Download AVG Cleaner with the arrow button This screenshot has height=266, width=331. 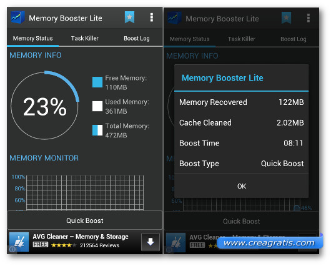coord(151,242)
